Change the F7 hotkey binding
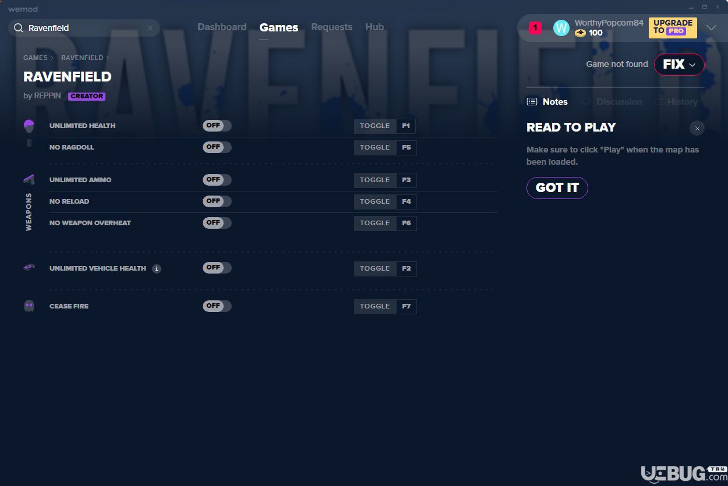Screen dimensions: 728x486 (407, 307)
